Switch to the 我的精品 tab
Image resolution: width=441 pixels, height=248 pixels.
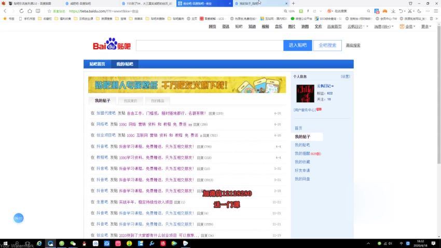click(158, 101)
